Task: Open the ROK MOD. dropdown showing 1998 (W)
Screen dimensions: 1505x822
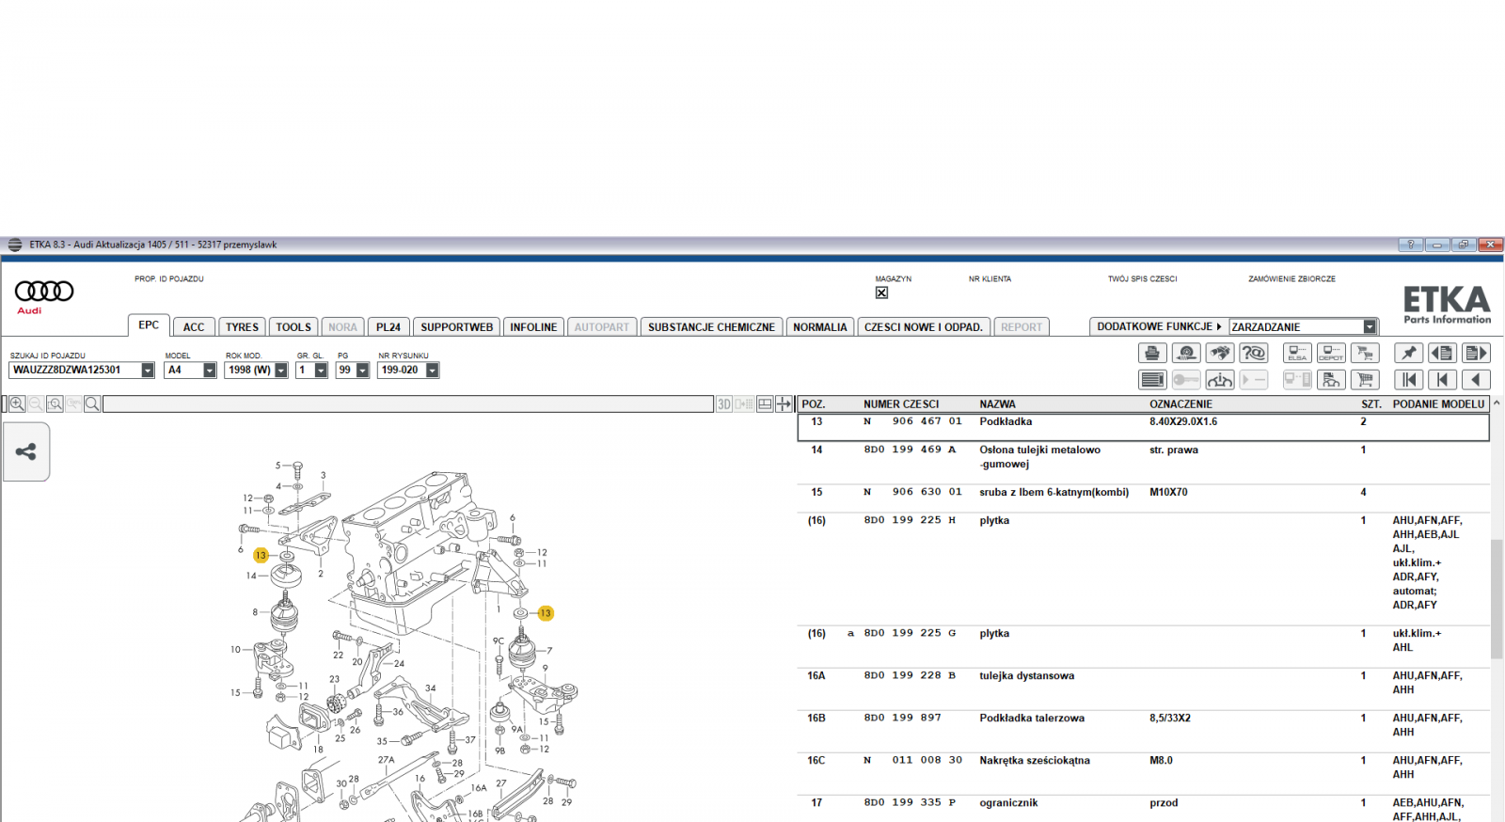Action: click(281, 371)
